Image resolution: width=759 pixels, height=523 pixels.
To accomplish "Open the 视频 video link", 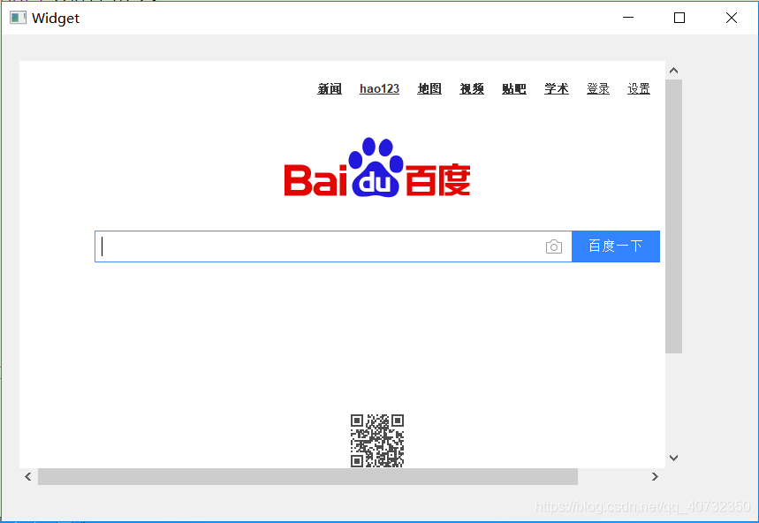I will 472,89.
